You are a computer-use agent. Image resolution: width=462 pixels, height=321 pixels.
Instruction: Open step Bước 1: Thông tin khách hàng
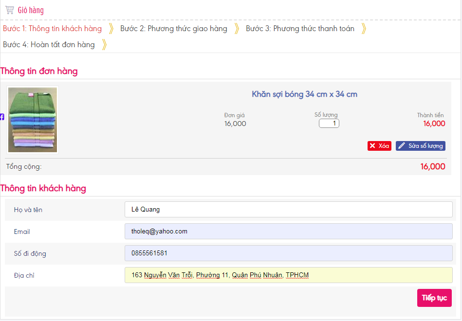coord(53,29)
